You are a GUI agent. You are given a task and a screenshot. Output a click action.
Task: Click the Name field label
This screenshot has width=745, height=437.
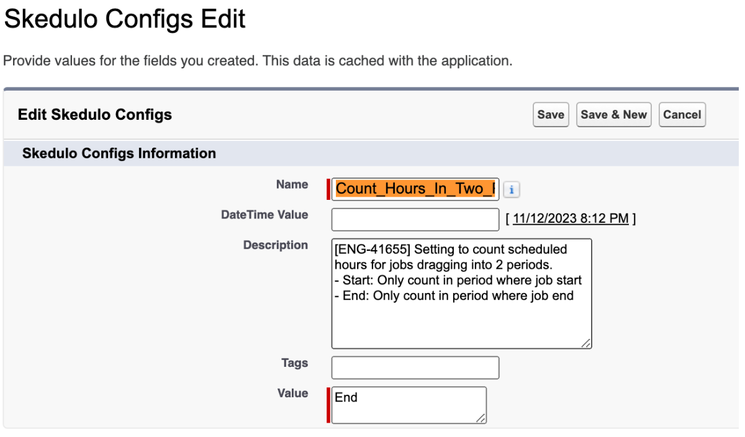292,184
